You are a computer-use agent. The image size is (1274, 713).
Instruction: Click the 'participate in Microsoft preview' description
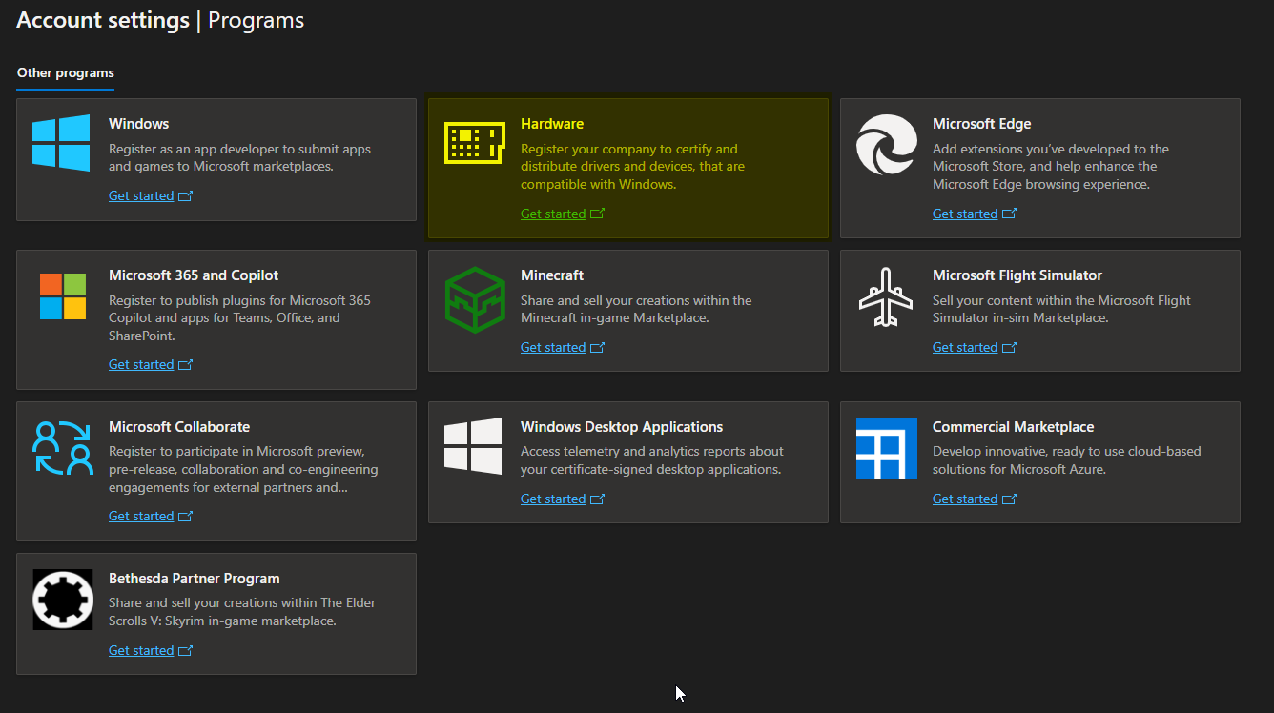[243, 470]
